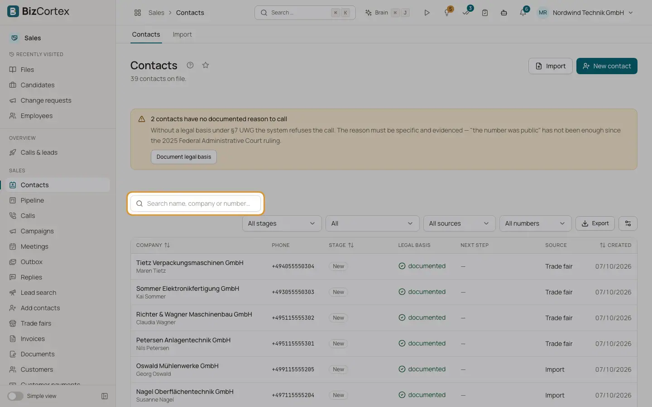Viewport: 652px width, 407px height.
Task: Open Oswald Mühlenwerke GmbH contact row
Action: (384, 369)
